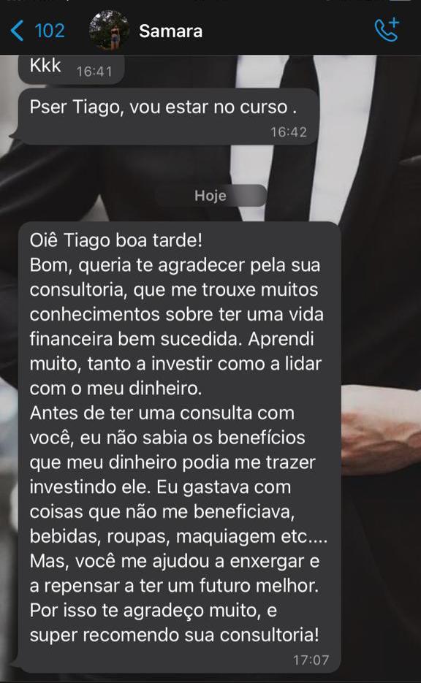
Task: Tap empty header area right of Samara
Action: click(288, 31)
